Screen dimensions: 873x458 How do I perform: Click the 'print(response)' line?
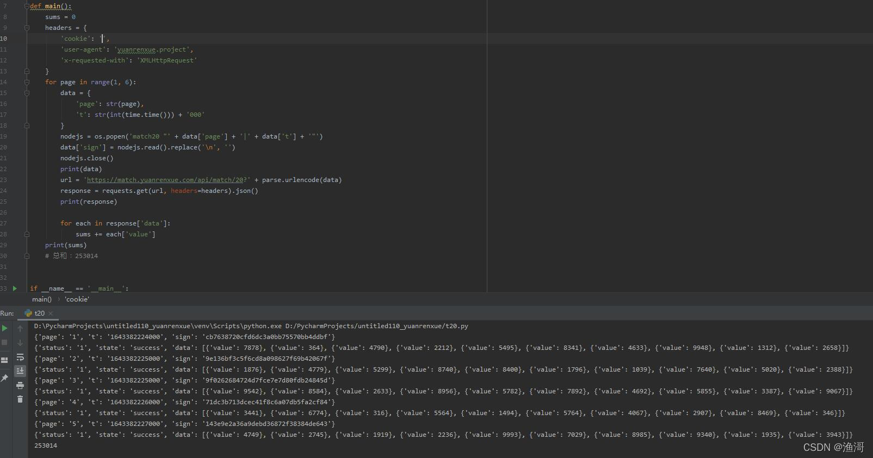point(89,202)
